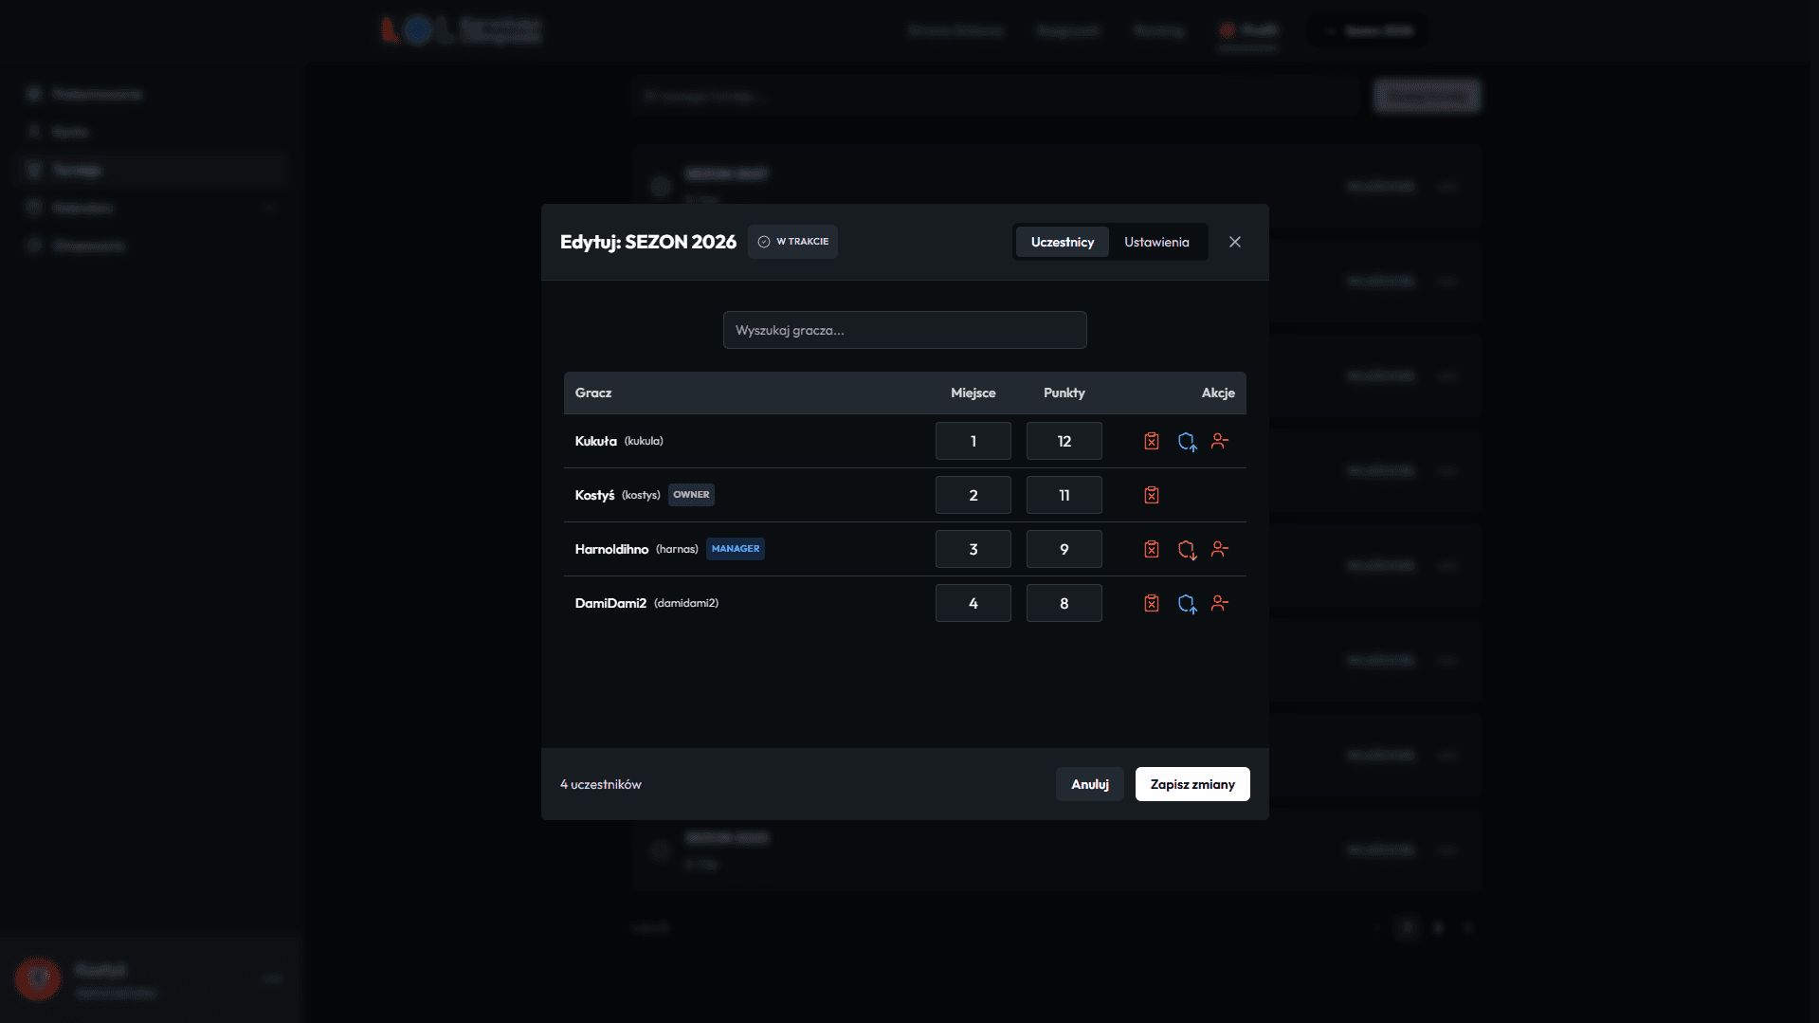Screen dimensions: 1819x1023
Task: Select DamiDami2's Miejsce field
Action: pos(973,603)
